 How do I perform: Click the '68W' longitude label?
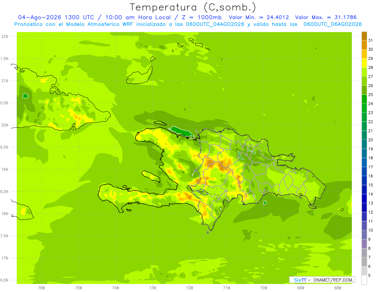tap(338, 288)
